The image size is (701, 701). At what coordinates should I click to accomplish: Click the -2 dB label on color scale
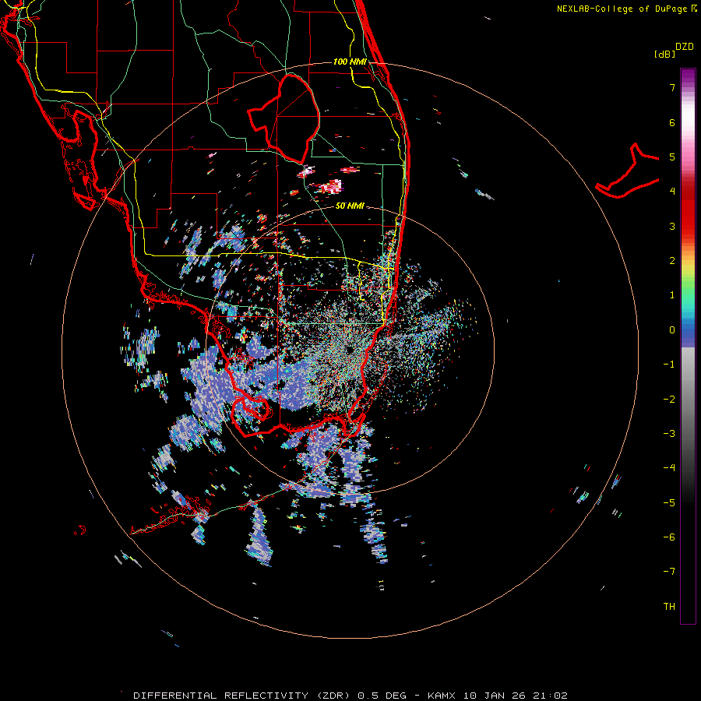click(x=669, y=400)
